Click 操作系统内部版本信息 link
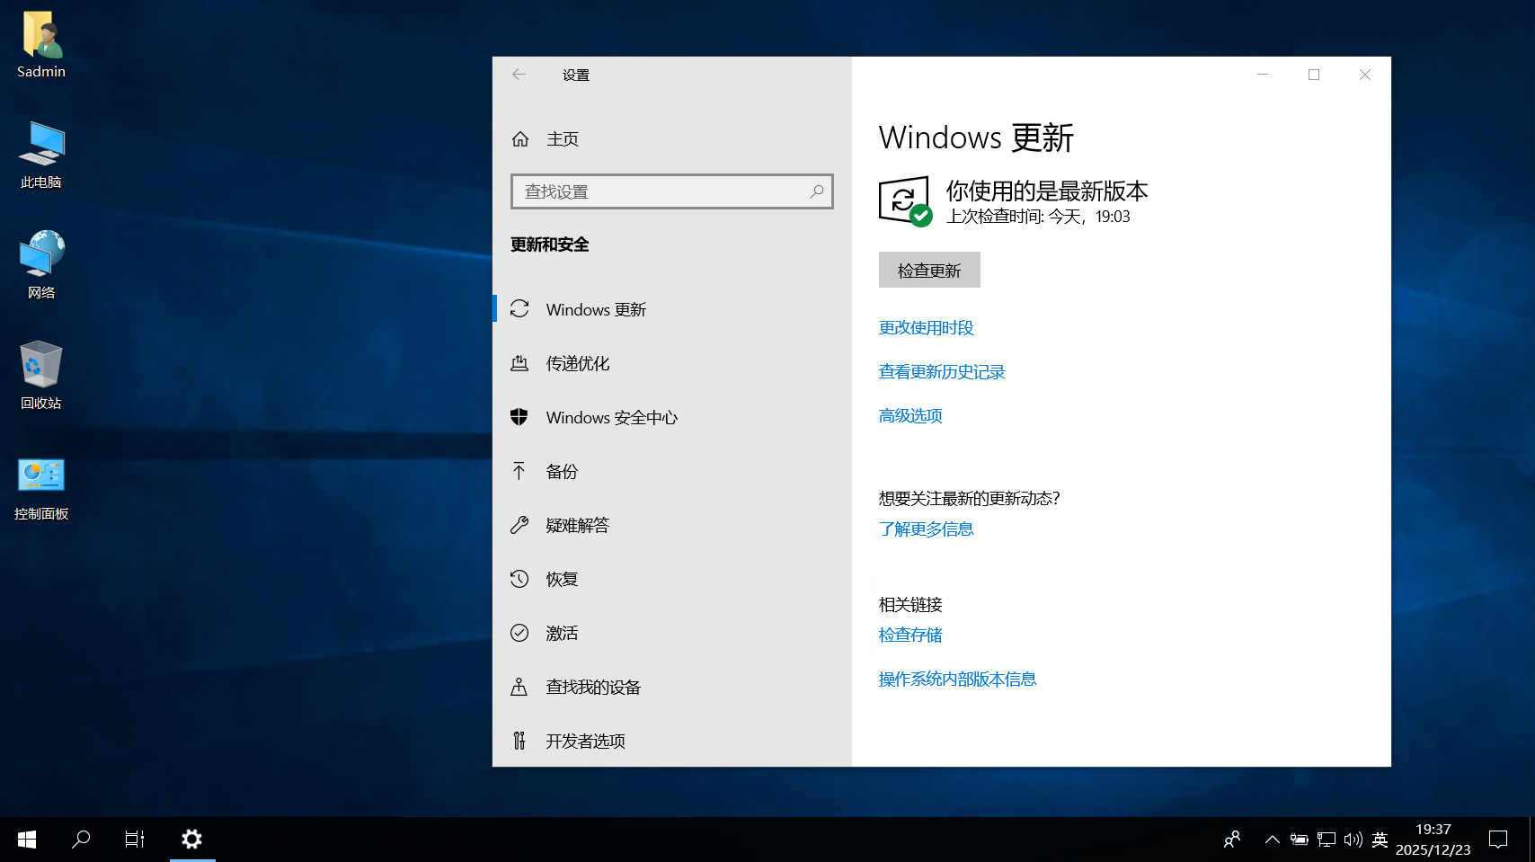Screen dimensions: 1535x862 (x=957, y=679)
